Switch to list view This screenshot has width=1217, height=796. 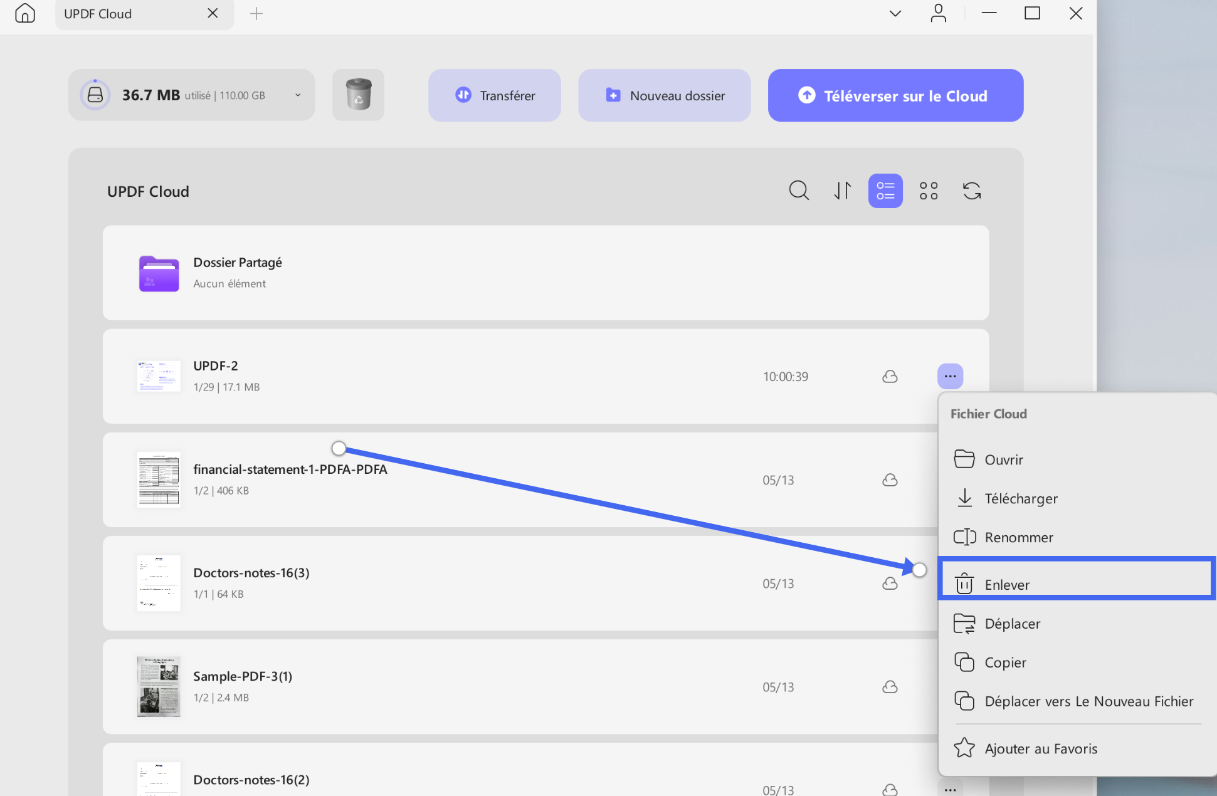click(885, 191)
